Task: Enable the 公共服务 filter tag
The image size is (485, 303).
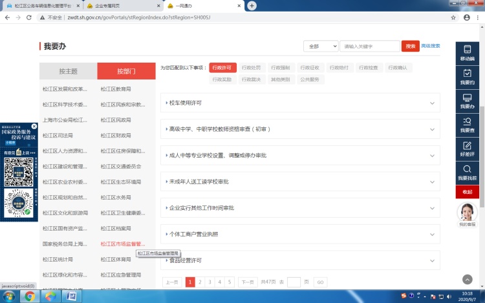Action: click(309, 79)
